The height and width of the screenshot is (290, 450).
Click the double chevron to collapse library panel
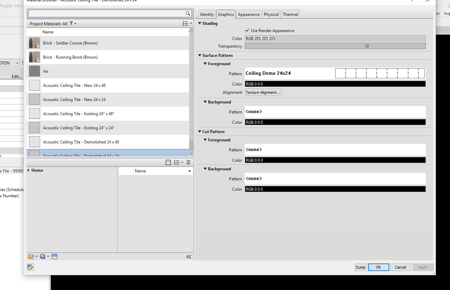[x=189, y=257]
